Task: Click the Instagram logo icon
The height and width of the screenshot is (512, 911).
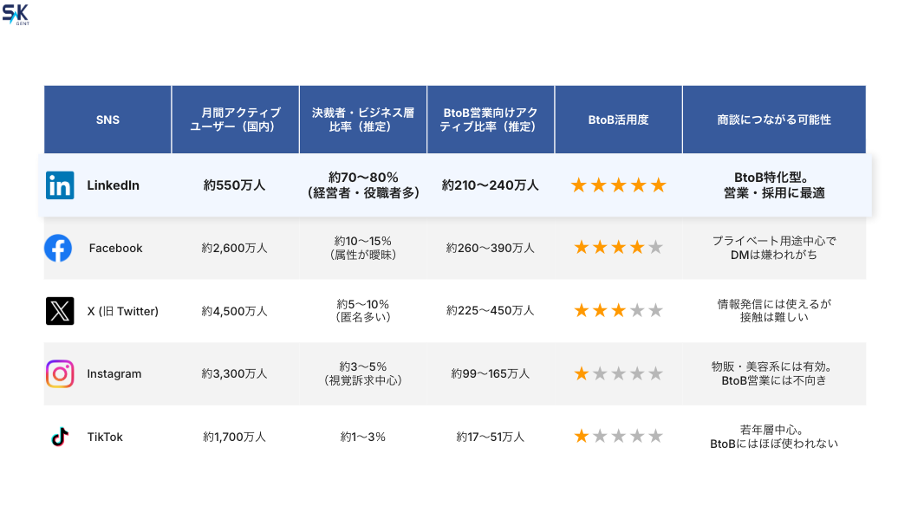Action: click(60, 373)
